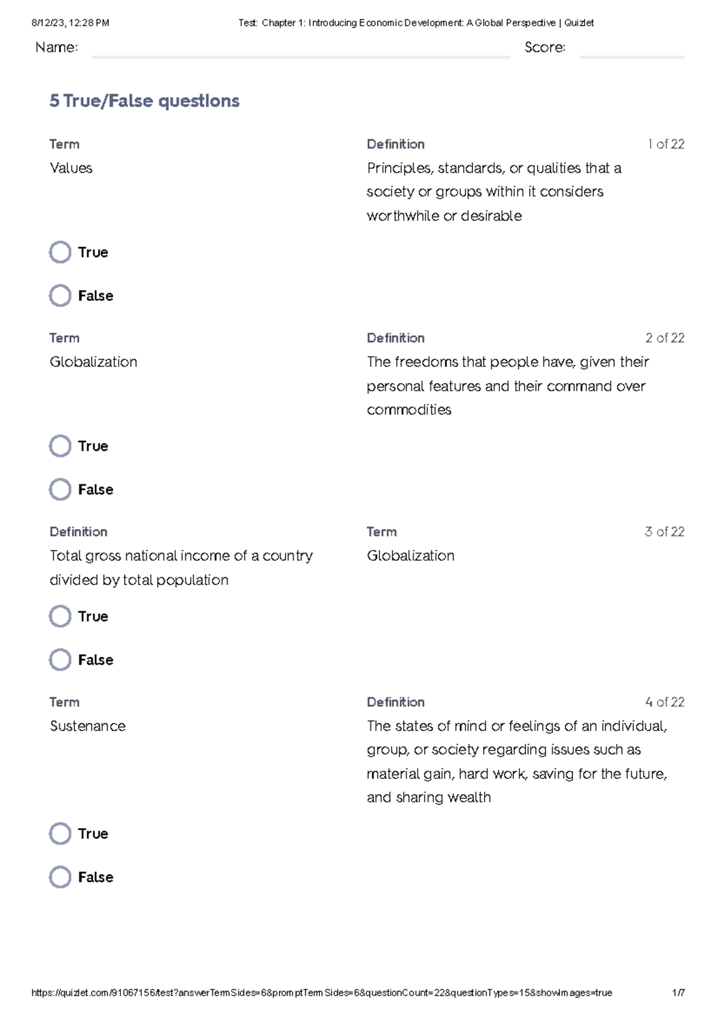Select True for the Sustenance question
Viewport: 718px width, 1016px height.
60,834
